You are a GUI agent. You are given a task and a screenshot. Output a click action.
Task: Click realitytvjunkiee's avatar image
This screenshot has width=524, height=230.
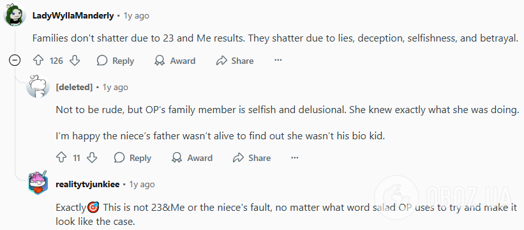[38, 184]
